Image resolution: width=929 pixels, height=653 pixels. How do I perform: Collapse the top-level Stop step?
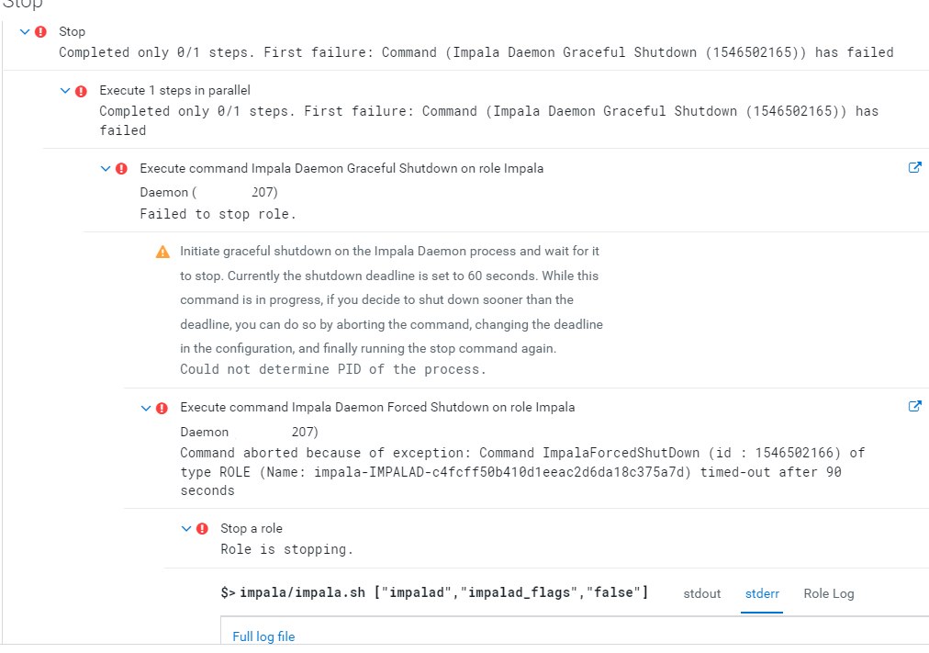(25, 32)
